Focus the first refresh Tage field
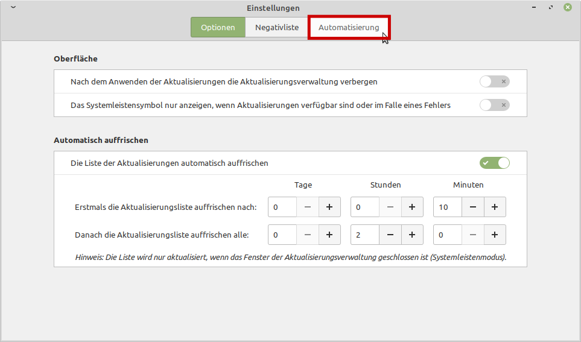Screen dimensions: 581x342 click(x=282, y=207)
